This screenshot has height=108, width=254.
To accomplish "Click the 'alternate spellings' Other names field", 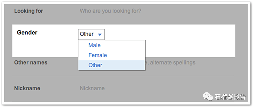I will click(172, 62).
